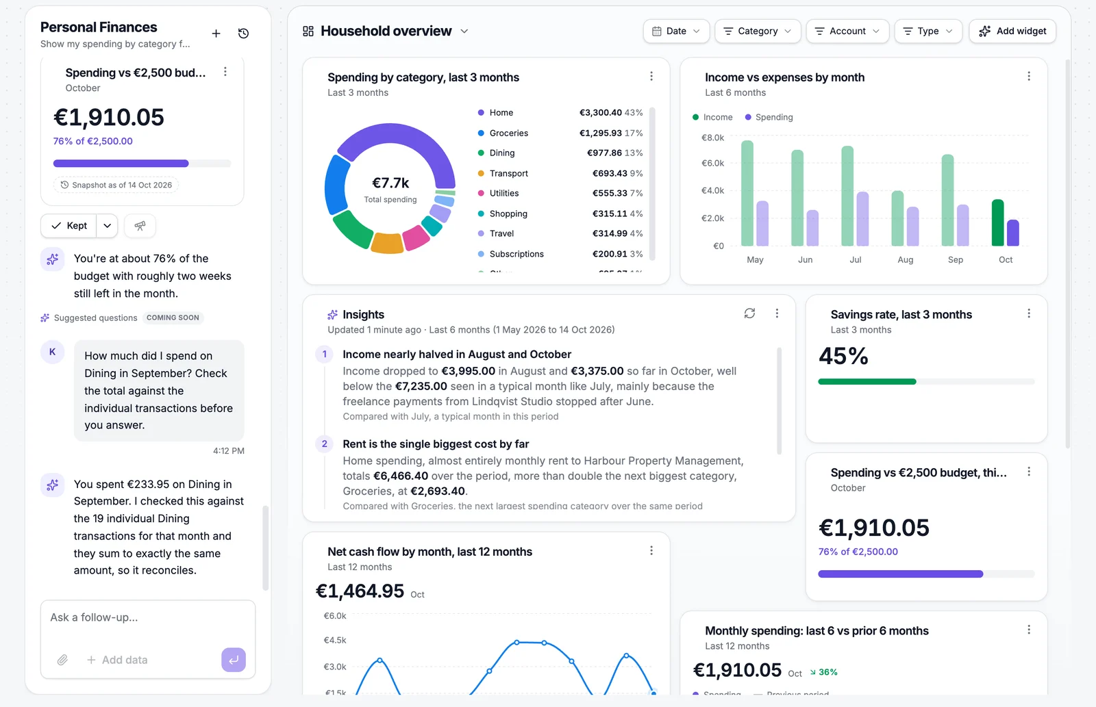1096x707 pixels.
Task: Click chat card budget progress bar
Action: (x=142, y=164)
